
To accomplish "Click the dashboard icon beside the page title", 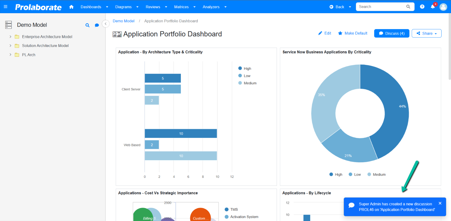I will point(117,34).
